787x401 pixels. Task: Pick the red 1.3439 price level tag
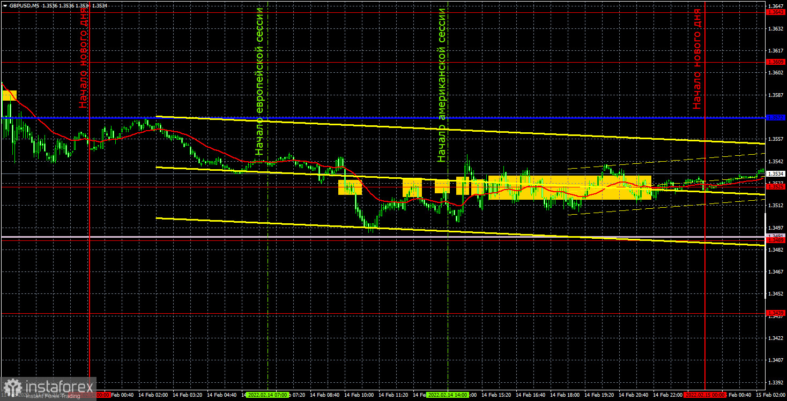click(x=775, y=313)
